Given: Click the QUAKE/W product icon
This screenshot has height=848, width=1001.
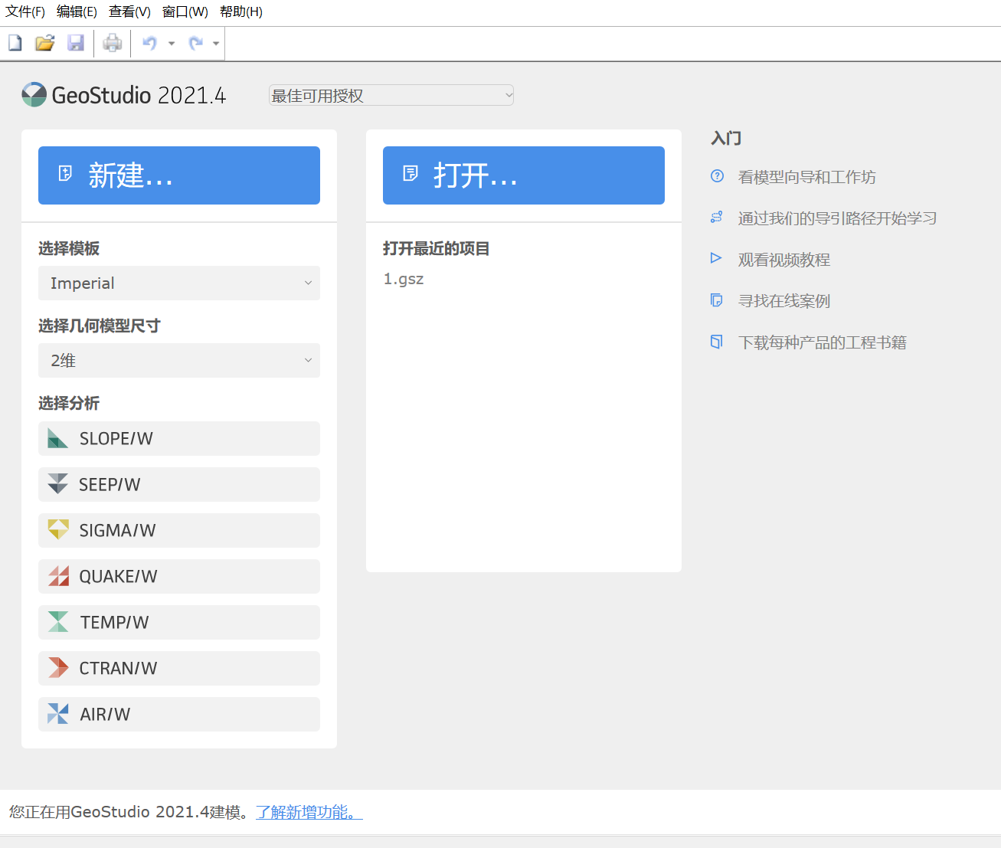Looking at the screenshot, I should tap(58, 576).
